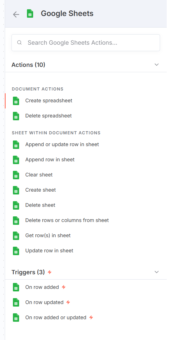Click the back arrow icon
Image resolution: width=169 pixels, height=340 pixels.
pos(16,14)
